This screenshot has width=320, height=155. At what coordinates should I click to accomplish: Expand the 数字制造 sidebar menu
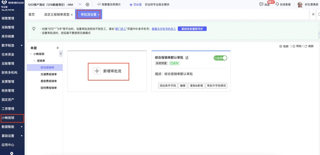pyautogui.click(x=21, y=45)
